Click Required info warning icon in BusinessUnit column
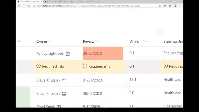199x112 pixels. click(165, 66)
